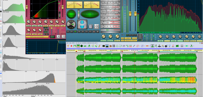Open the 33 RPM dropdown arrow
The height and width of the screenshot is (97, 203).
[x=140, y=46]
